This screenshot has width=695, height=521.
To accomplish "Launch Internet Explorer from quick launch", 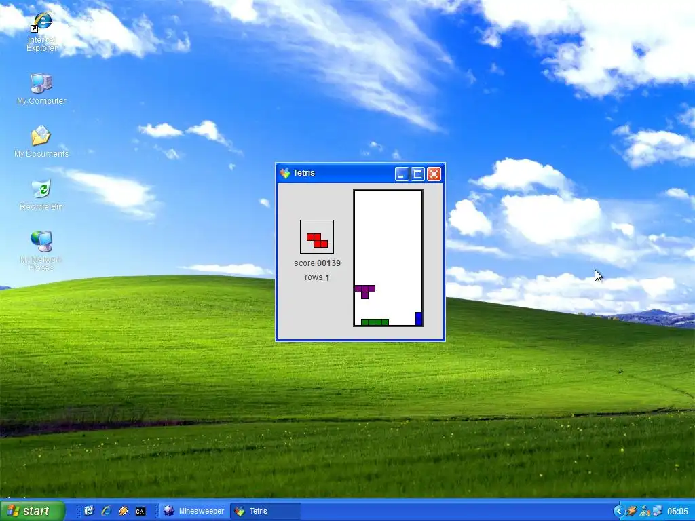I will point(106,511).
